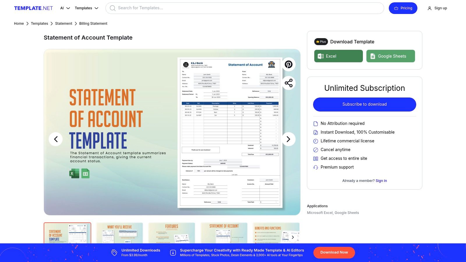Viewport: 466px width, 262px height.
Task: Go to Home breadcrumb
Action: pyautogui.click(x=19, y=24)
